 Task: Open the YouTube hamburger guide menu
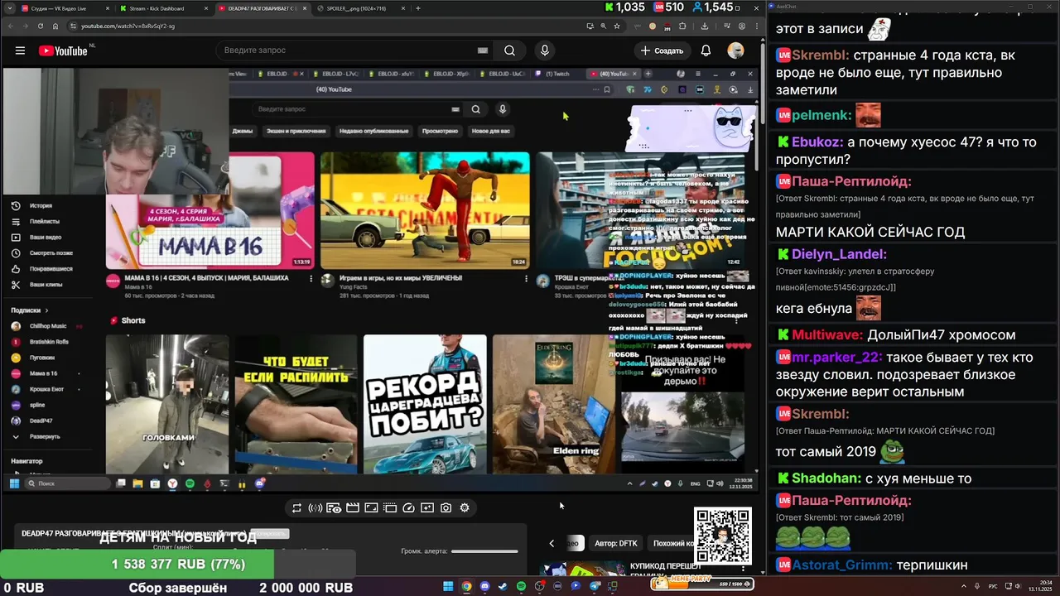pos(20,50)
